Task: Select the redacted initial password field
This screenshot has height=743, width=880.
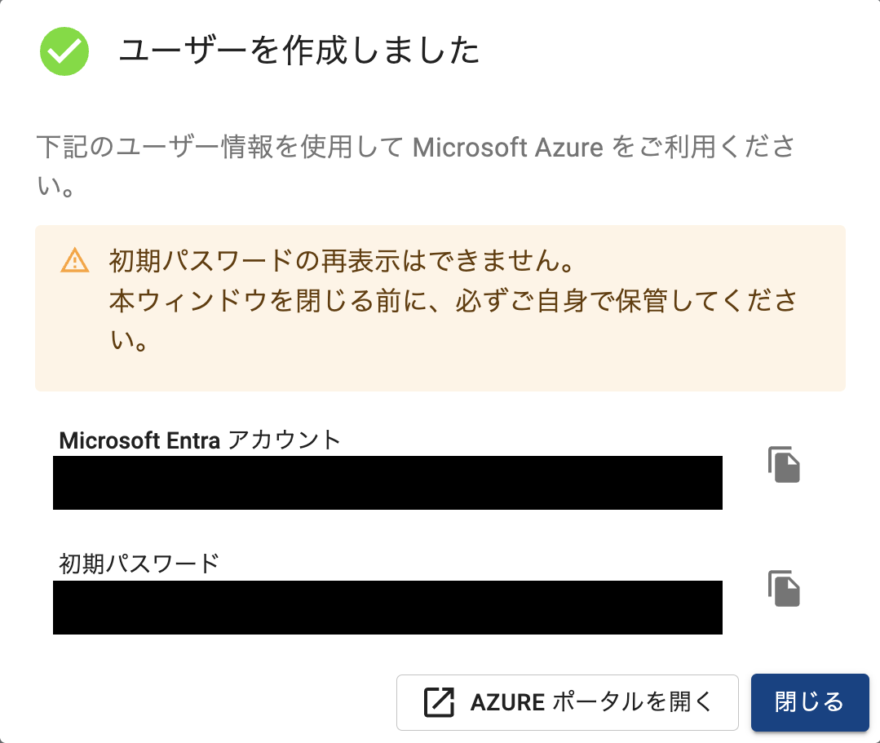Action: coord(387,608)
